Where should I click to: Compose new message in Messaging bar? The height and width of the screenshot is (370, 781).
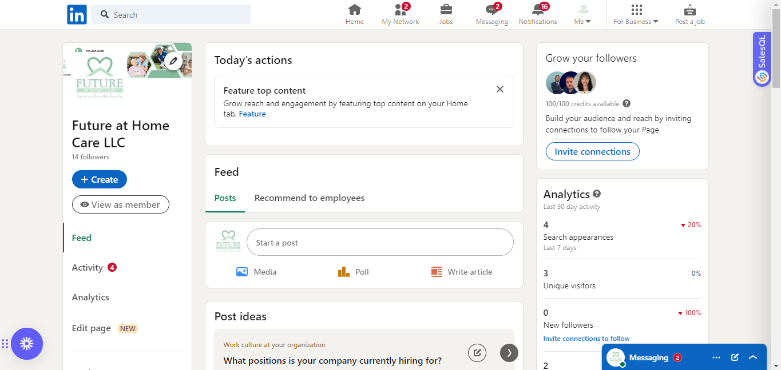(735, 357)
